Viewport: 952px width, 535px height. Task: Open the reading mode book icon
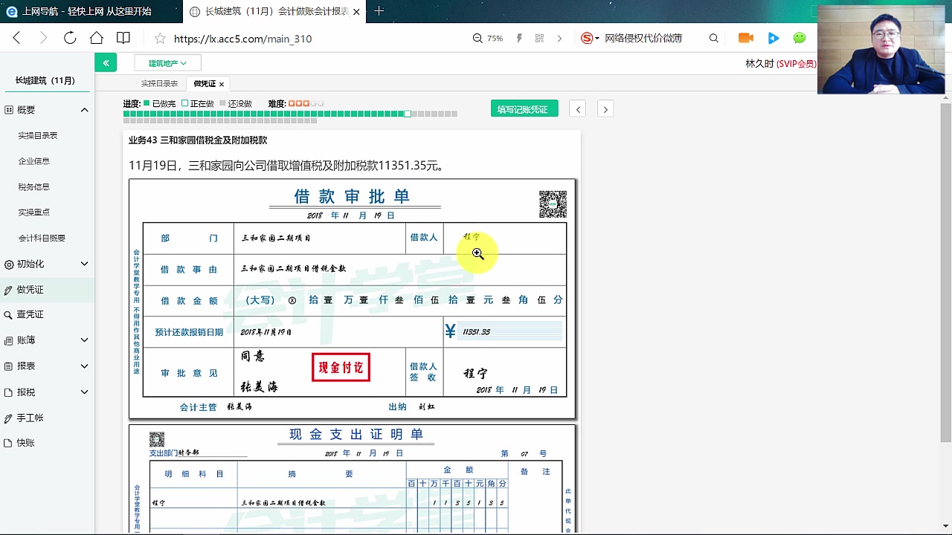click(123, 38)
